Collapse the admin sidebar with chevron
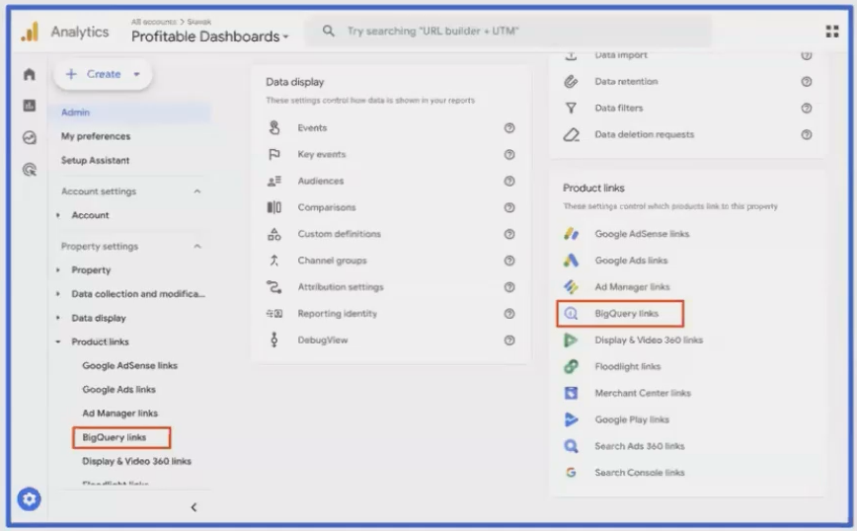This screenshot has height=531, width=857. coord(194,507)
